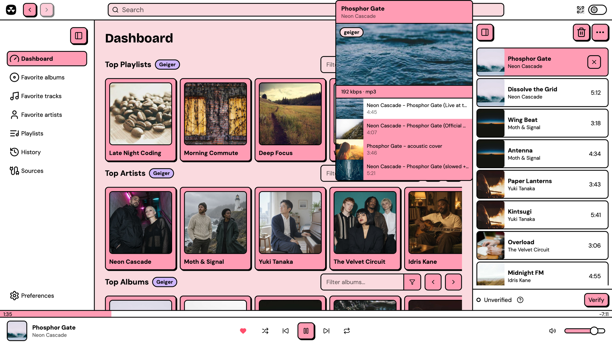Click the Search field
The height and width of the screenshot is (344, 612).
pyautogui.click(x=222, y=10)
